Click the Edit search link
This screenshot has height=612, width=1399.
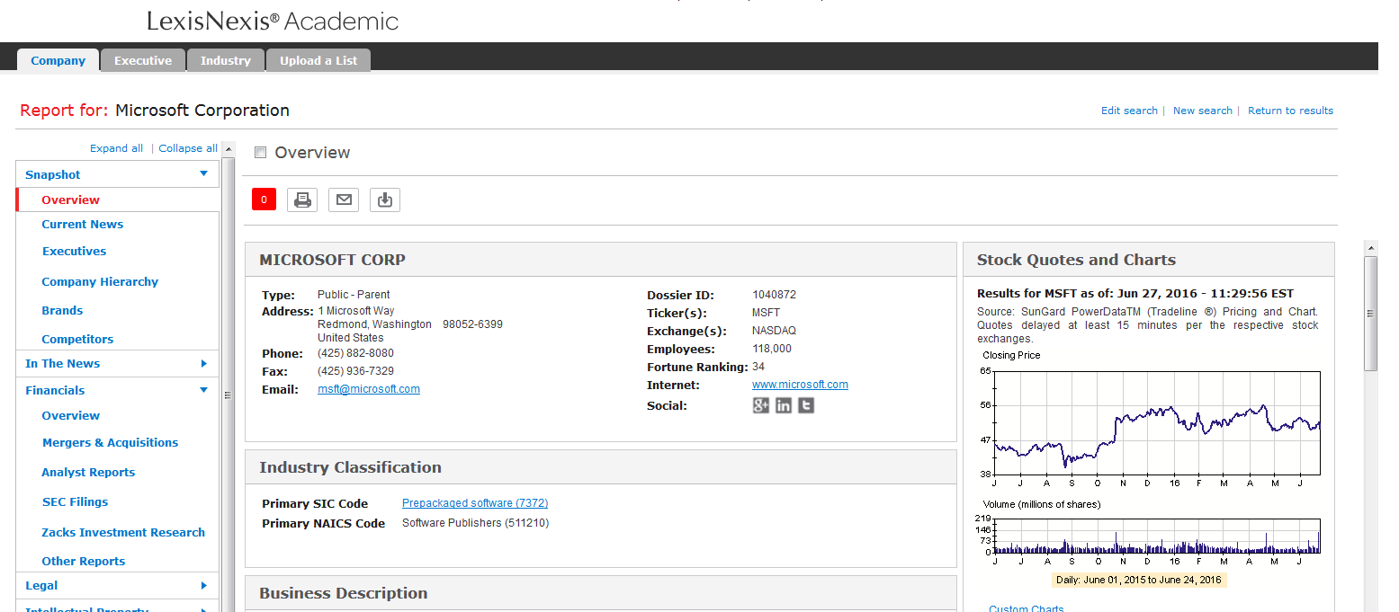pyautogui.click(x=1129, y=111)
